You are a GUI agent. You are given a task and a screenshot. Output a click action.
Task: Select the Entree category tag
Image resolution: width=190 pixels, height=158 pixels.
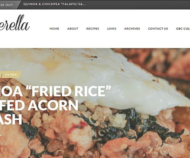point(11,75)
